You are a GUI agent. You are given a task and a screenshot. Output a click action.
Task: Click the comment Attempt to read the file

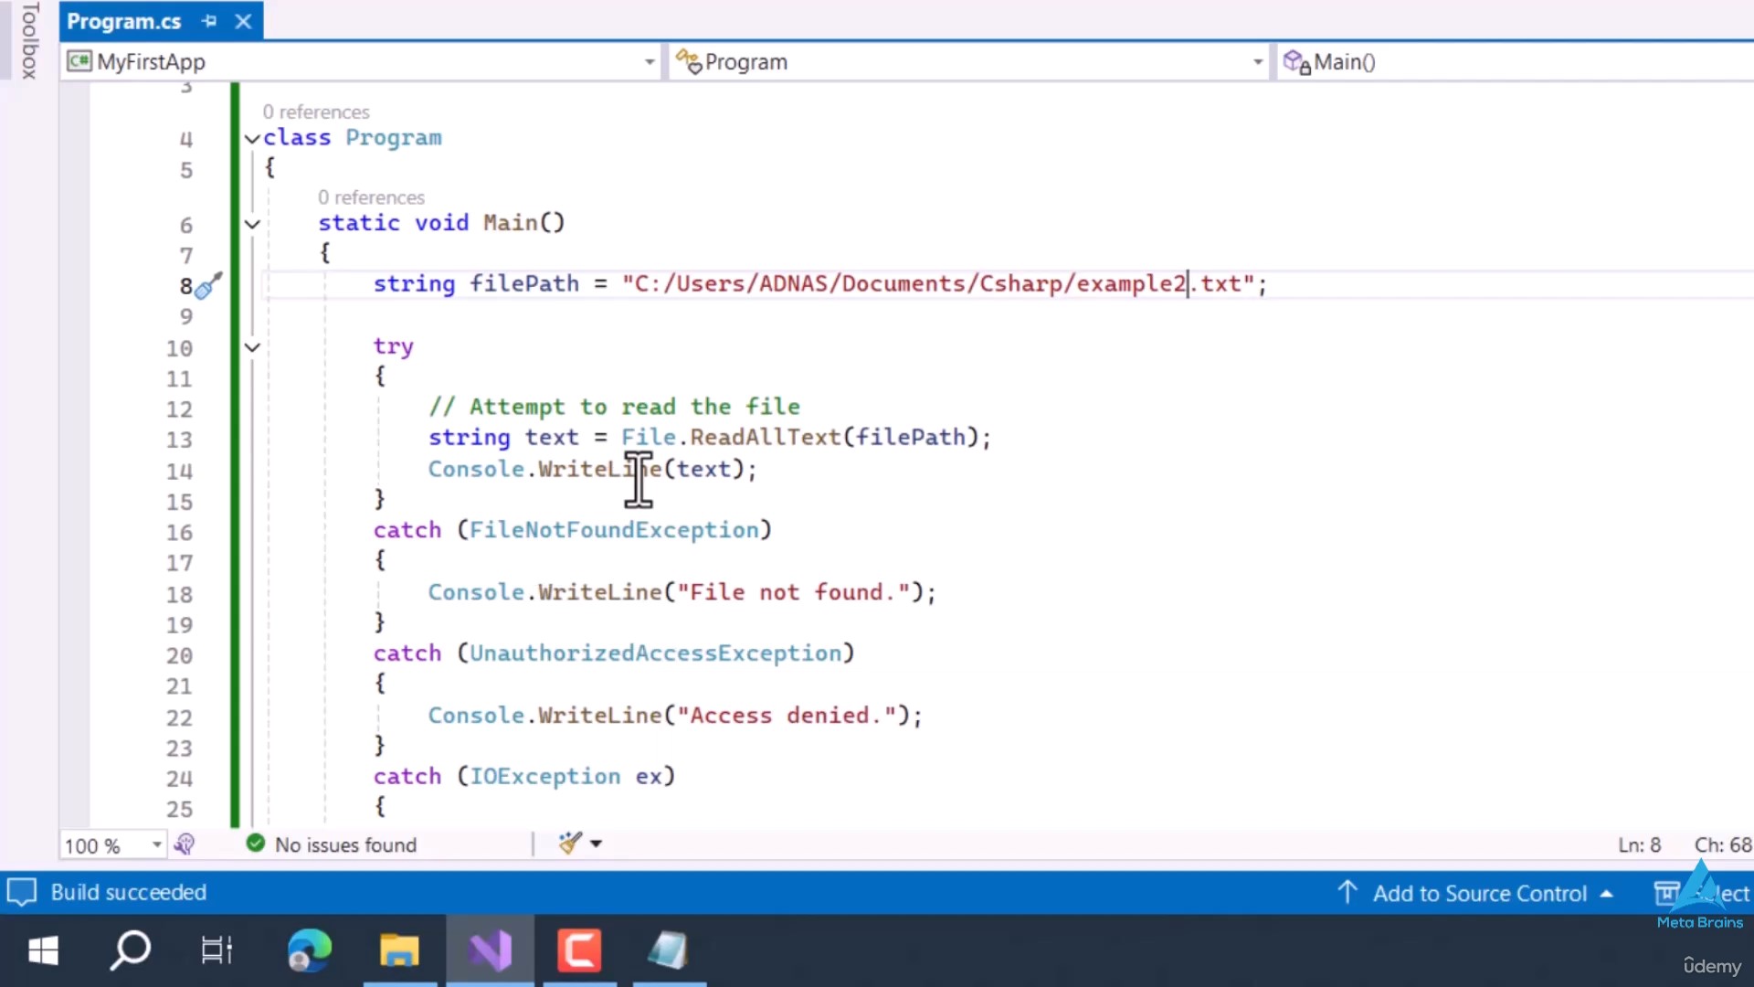pyautogui.click(x=614, y=407)
